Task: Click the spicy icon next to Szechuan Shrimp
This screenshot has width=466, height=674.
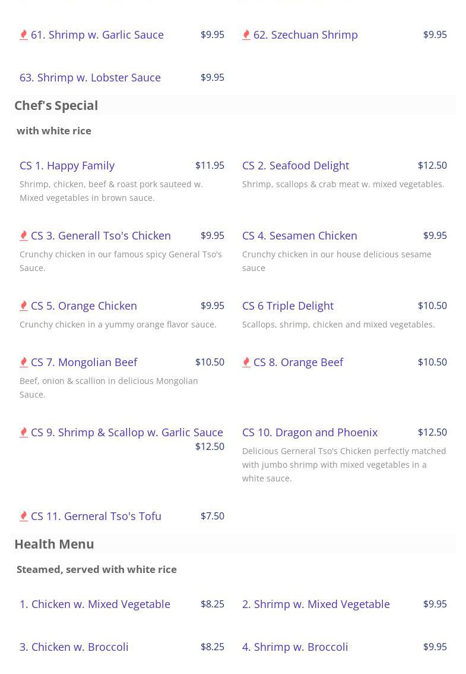Action: [x=246, y=35]
